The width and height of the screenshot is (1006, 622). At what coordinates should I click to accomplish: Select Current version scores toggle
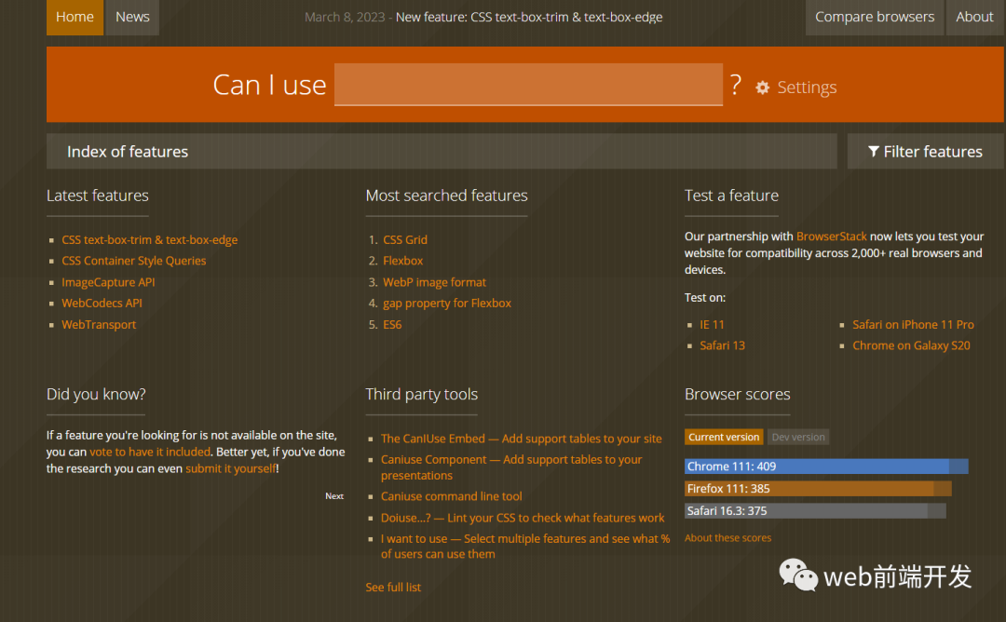click(x=724, y=438)
